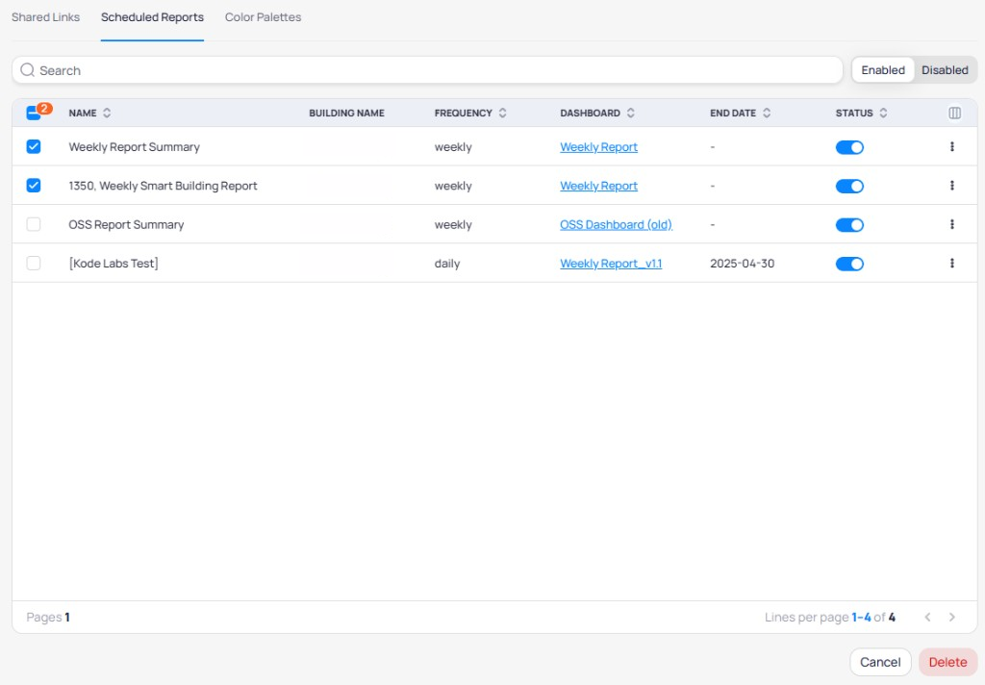
Task: Select the OSS Report Summary name text
Action: [x=126, y=225]
